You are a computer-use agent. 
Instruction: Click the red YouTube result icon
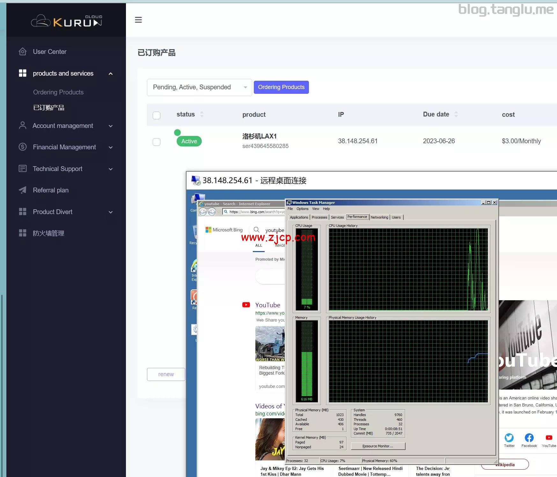246,305
